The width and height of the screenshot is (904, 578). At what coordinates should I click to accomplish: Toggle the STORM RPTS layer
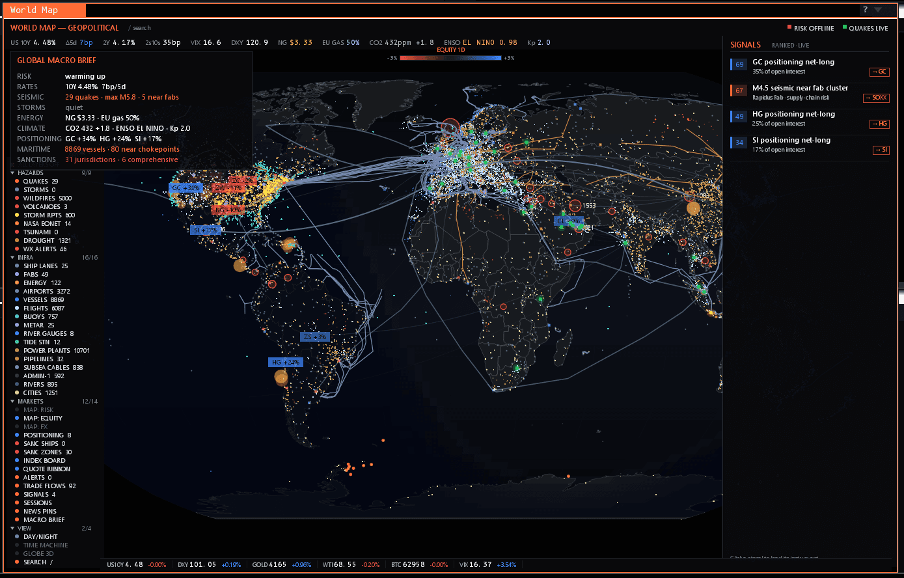point(44,215)
